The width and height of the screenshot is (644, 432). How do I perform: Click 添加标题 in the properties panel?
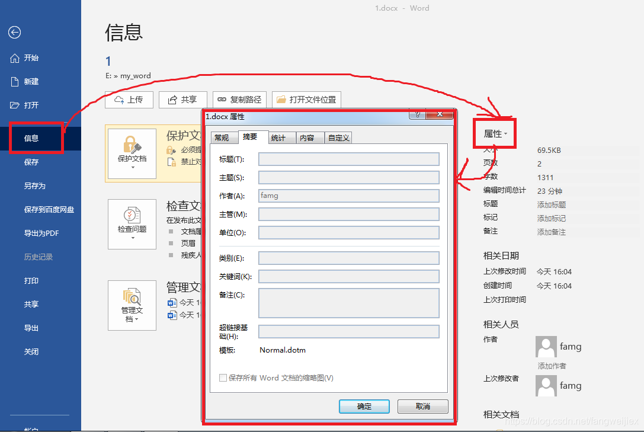click(x=551, y=204)
